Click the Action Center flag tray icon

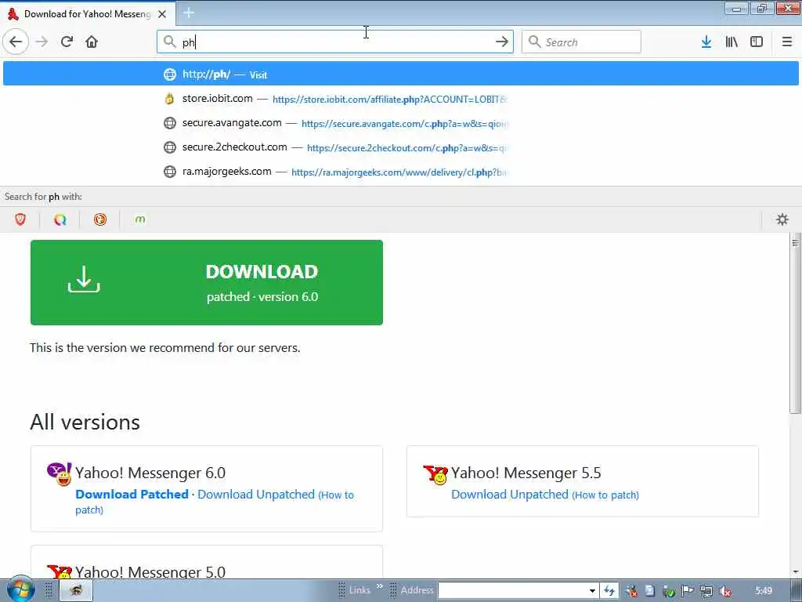(x=688, y=591)
